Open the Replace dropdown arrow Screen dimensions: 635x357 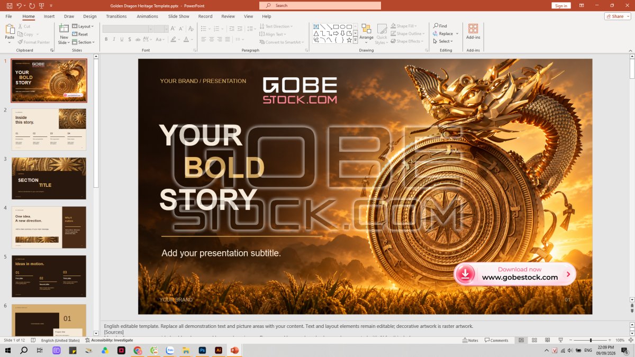pos(457,34)
